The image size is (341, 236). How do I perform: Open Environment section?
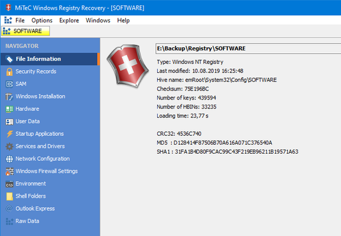[50, 184]
